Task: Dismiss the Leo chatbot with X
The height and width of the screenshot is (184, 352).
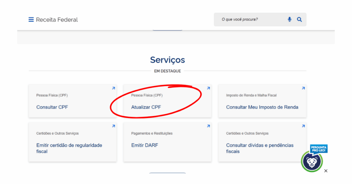Action: point(326,171)
